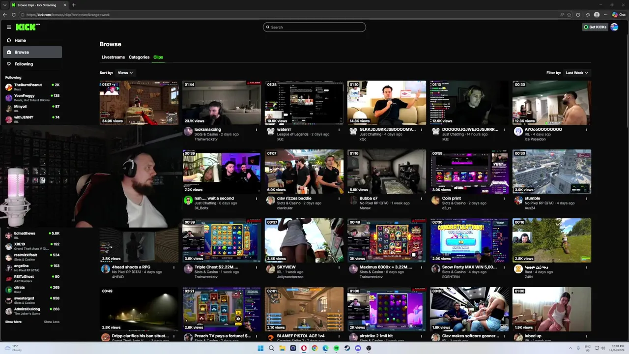Image resolution: width=629 pixels, height=354 pixels.
Task: Click the Sort by: label text
Action: 106,73
